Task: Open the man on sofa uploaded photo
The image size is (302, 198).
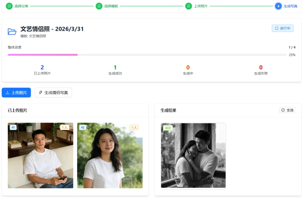Action: 41,155
